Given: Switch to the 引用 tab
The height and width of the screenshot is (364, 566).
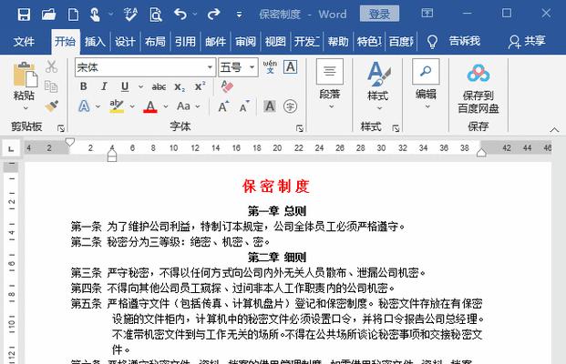Looking at the screenshot, I should 185,42.
